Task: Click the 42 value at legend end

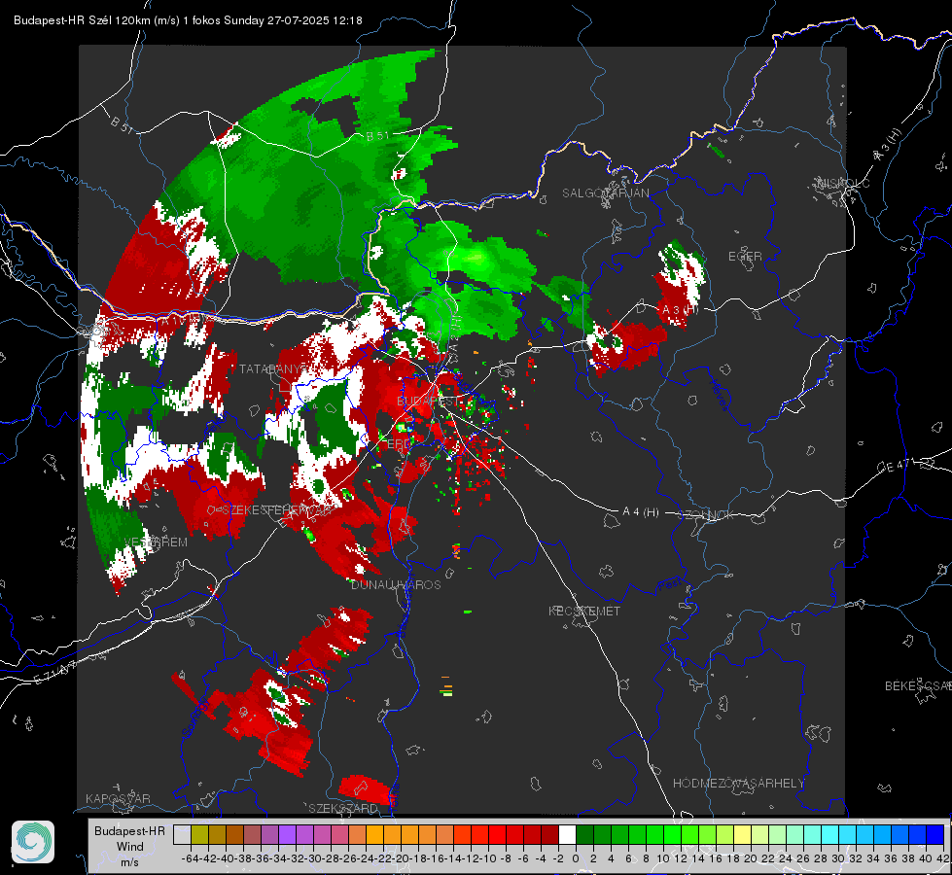Action: 943,858
